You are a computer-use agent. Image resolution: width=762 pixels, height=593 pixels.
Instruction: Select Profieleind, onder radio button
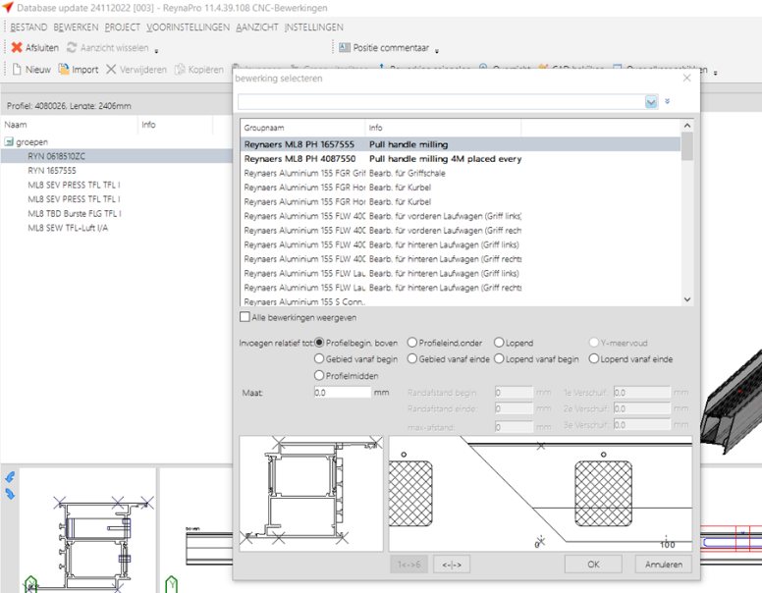click(412, 343)
